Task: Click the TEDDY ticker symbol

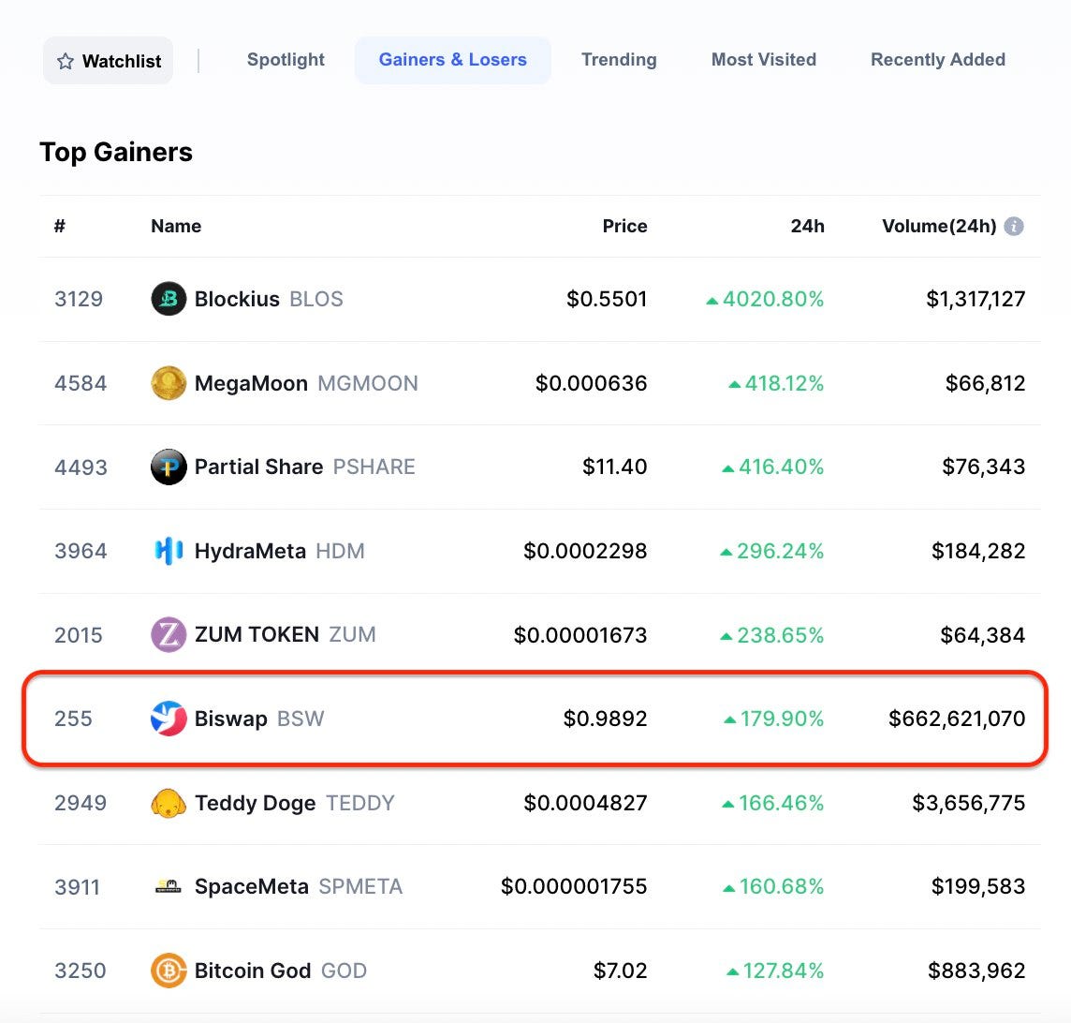Action: [359, 803]
